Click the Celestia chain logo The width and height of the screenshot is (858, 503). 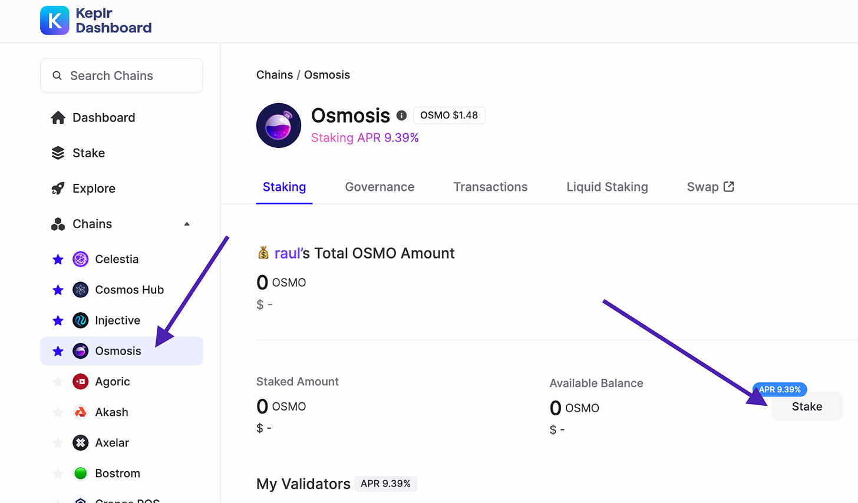81,259
